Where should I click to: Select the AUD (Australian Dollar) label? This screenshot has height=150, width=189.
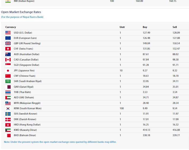pyautogui.click(x=26, y=54)
